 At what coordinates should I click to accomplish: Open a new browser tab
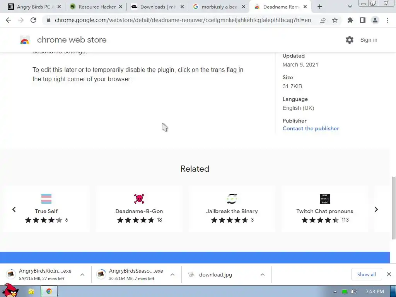tap(320, 7)
